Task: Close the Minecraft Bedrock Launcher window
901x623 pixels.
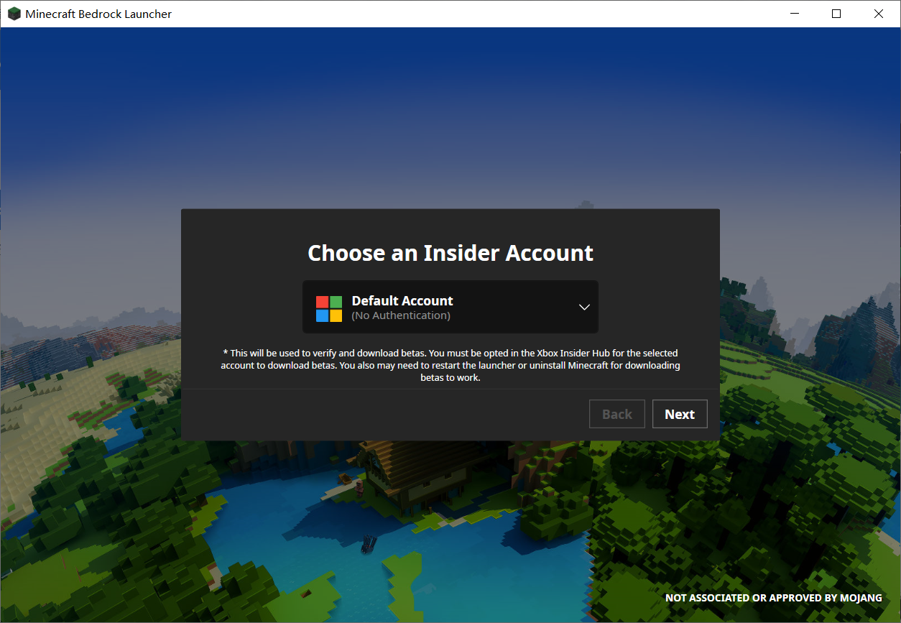Action: pyautogui.click(x=879, y=14)
